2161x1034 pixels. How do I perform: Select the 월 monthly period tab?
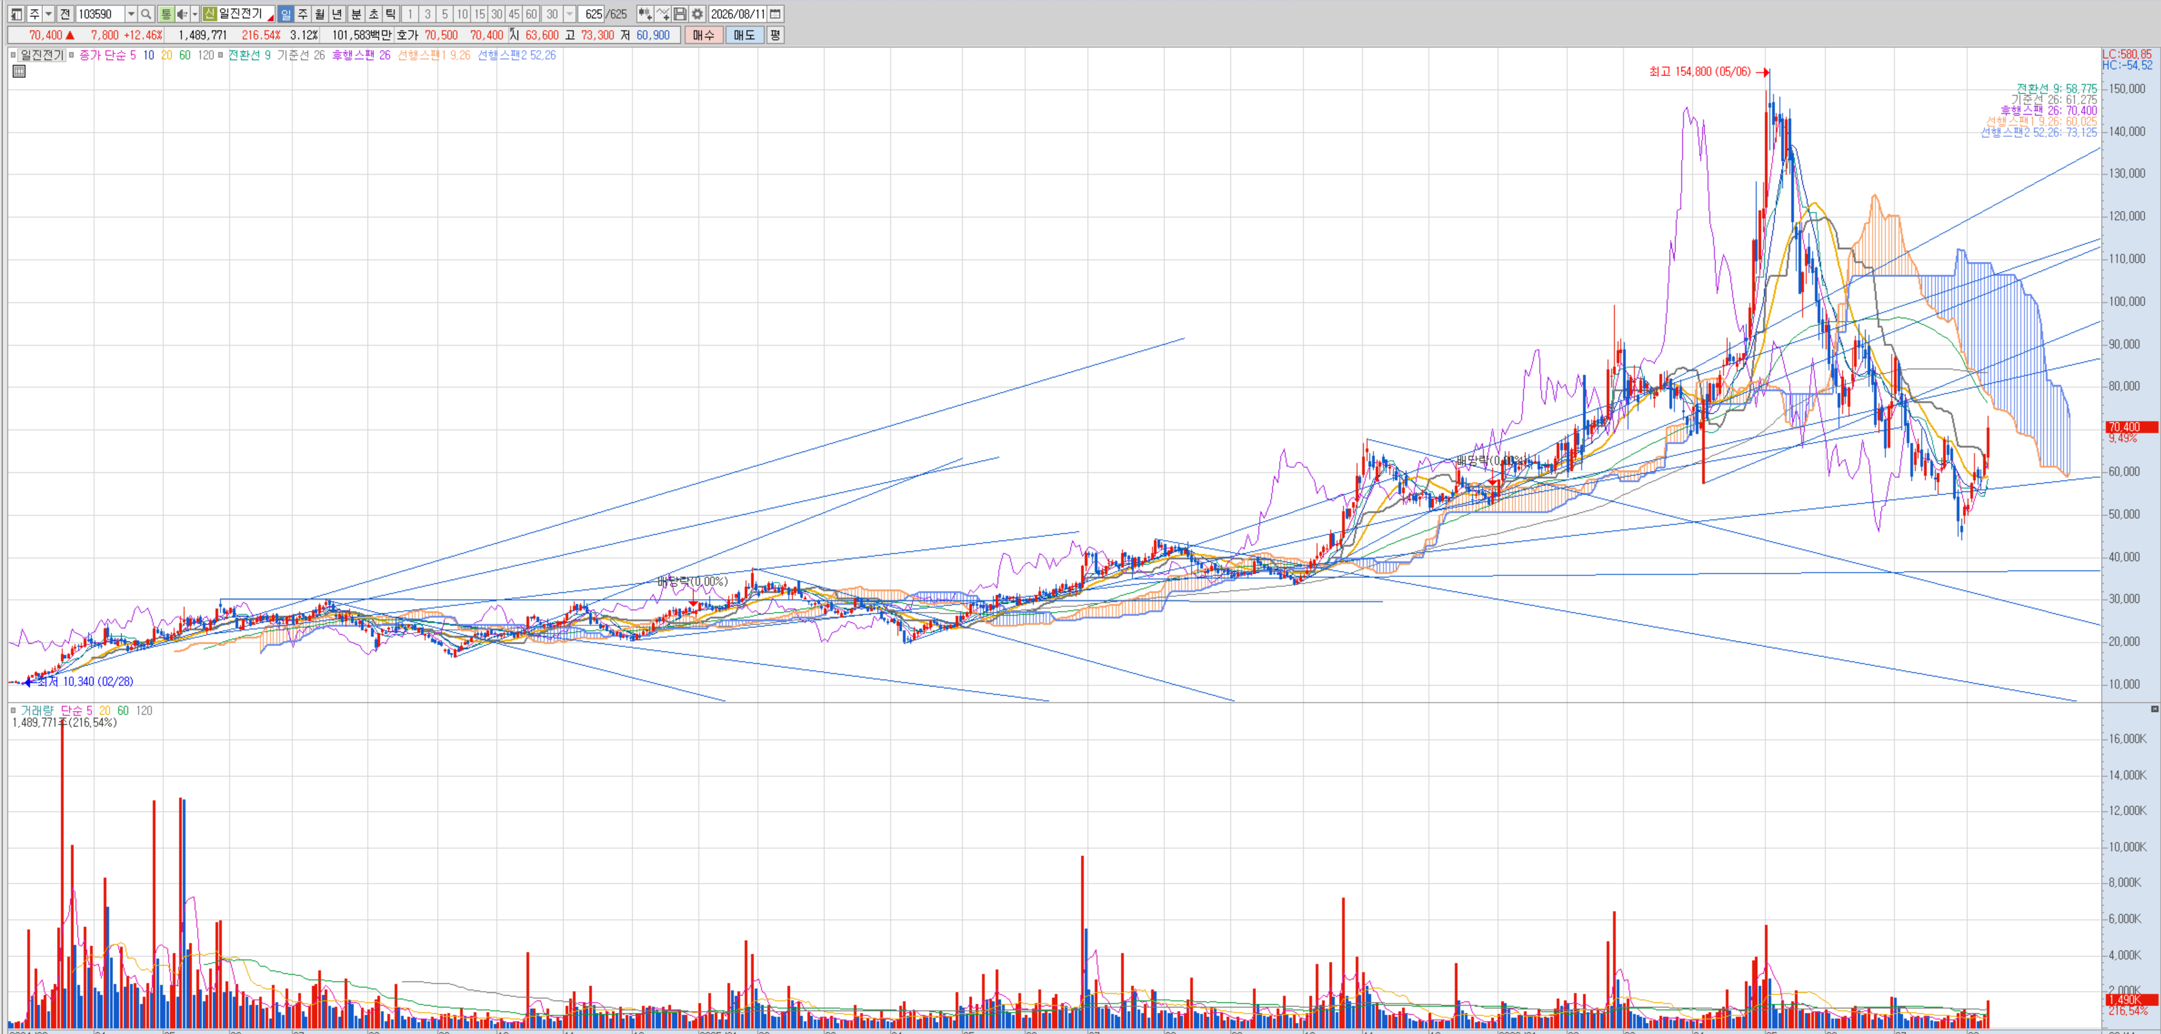(x=319, y=13)
